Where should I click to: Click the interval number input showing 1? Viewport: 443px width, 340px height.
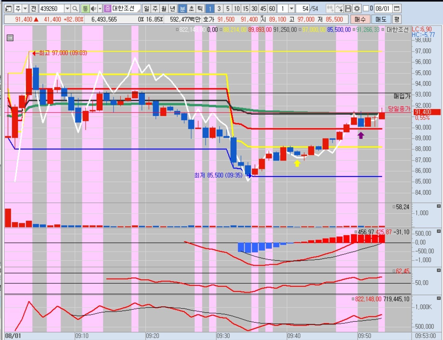tap(283, 8)
